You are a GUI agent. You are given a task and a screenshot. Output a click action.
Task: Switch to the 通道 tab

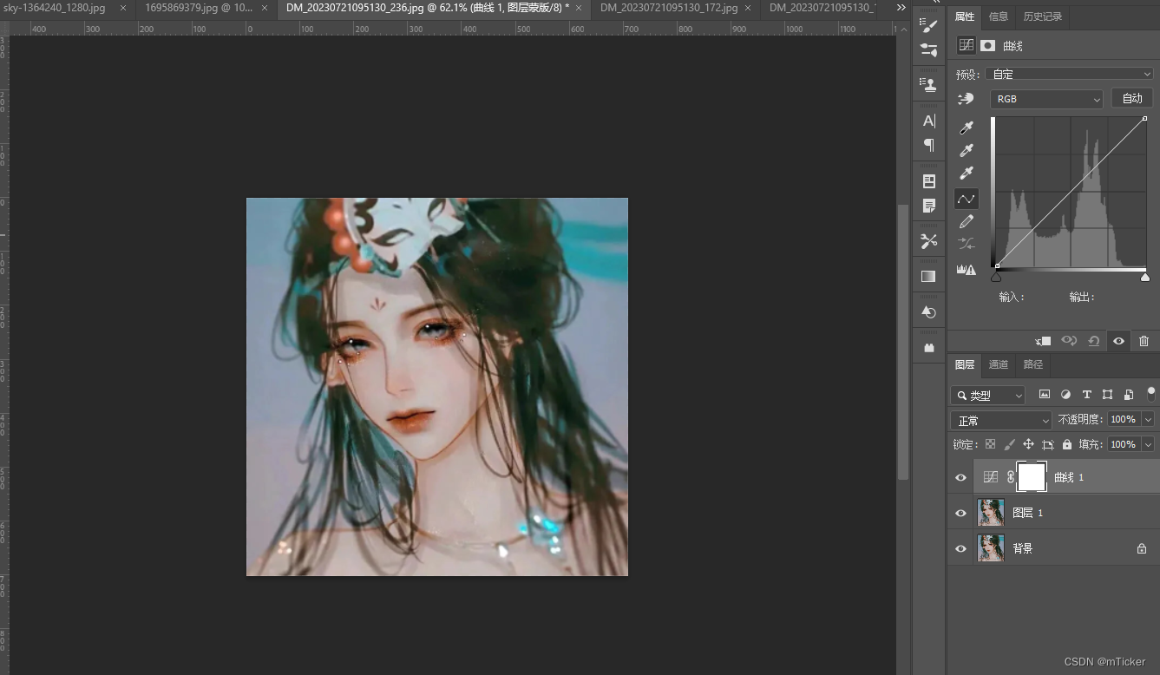click(999, 364)
